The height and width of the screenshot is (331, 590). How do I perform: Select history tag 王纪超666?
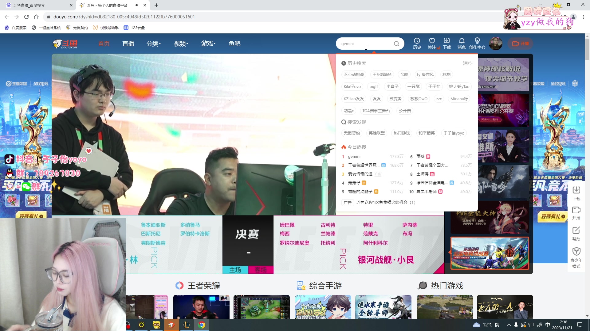[x=382, y=74]
